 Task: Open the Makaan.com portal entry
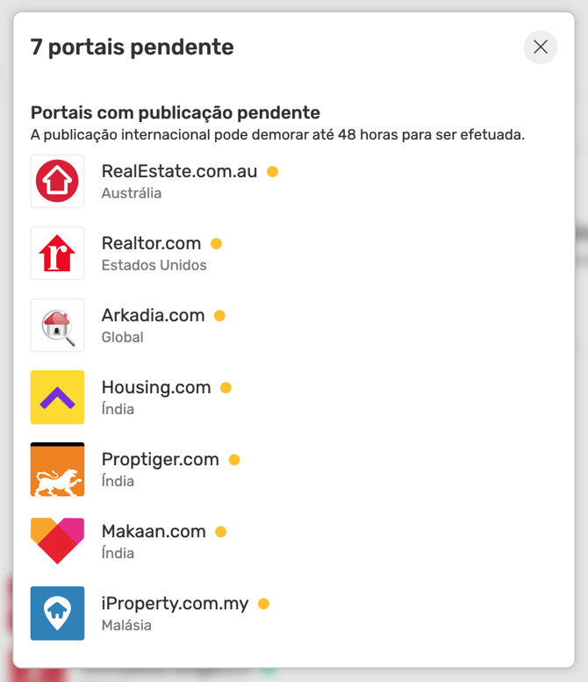pyautogui.click(x=154, y=532)
